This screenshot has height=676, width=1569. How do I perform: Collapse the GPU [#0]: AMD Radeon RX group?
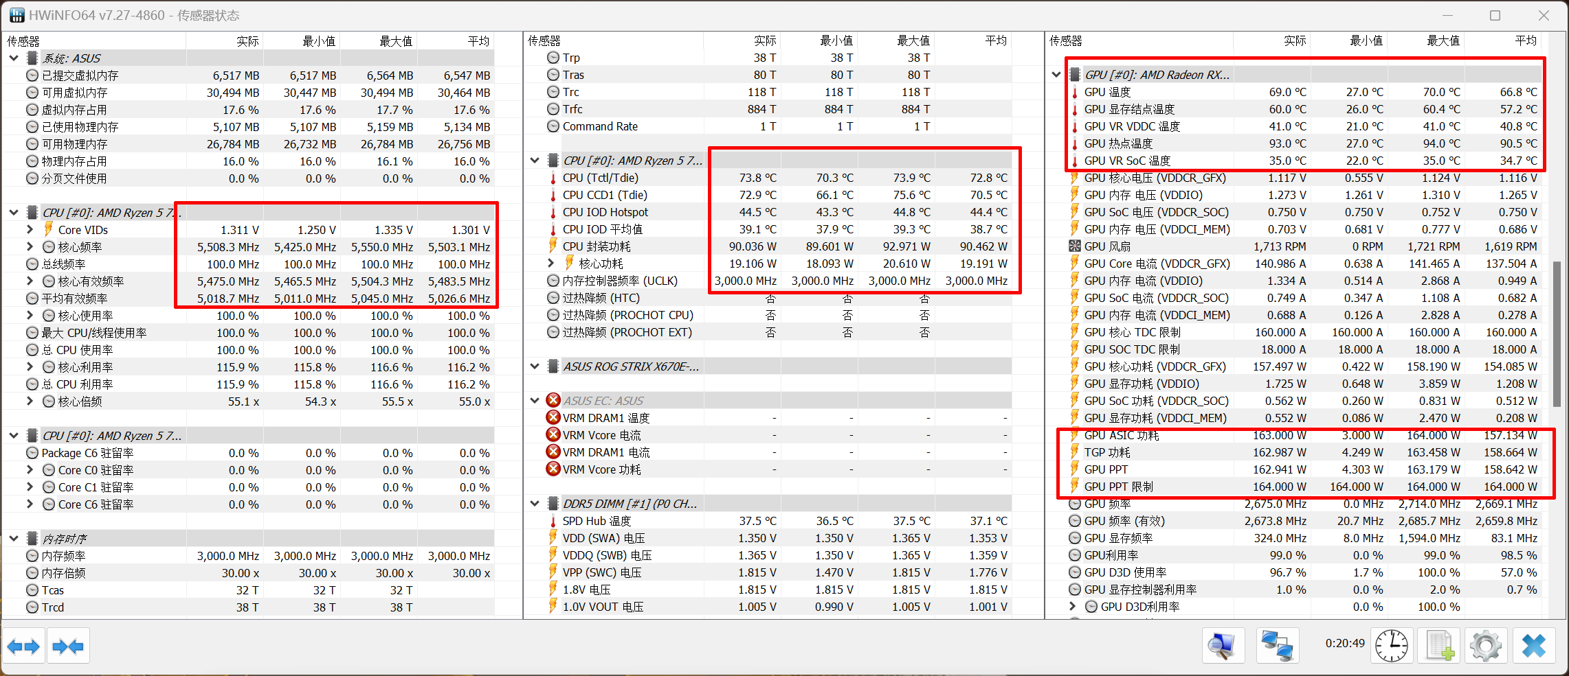point(1056,75)
